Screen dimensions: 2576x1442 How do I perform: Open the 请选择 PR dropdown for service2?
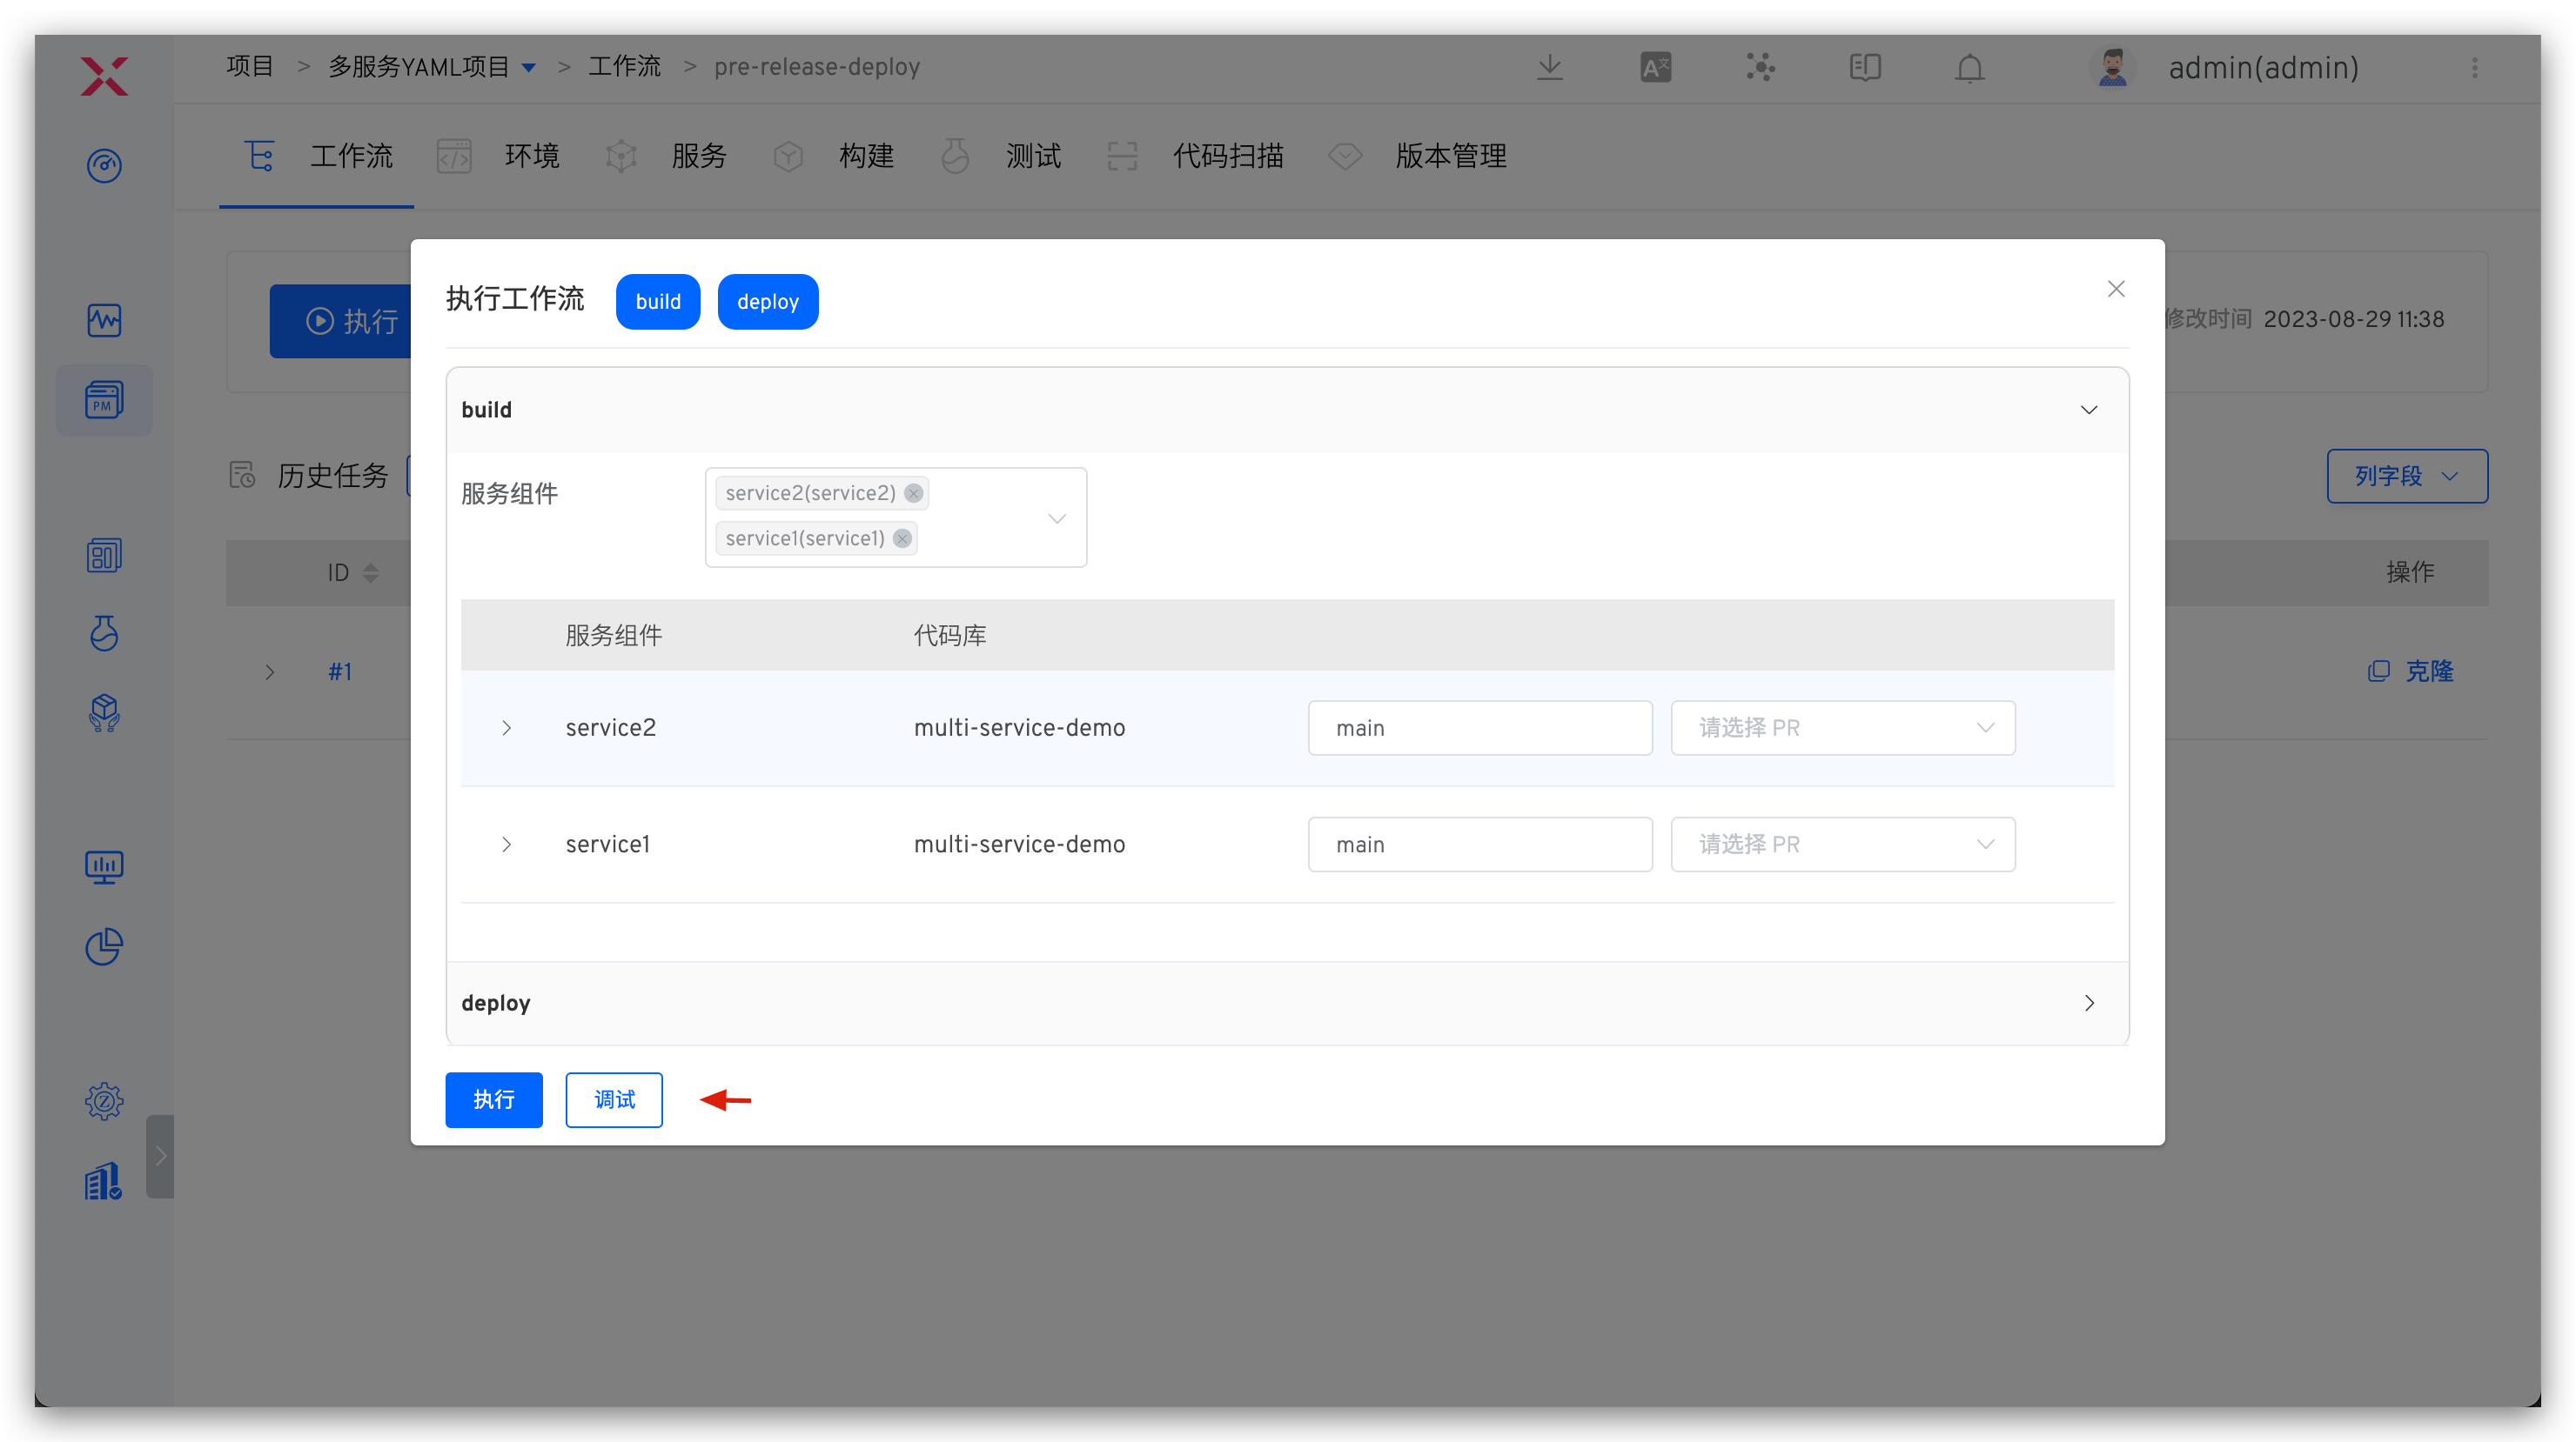[1843, 727]
